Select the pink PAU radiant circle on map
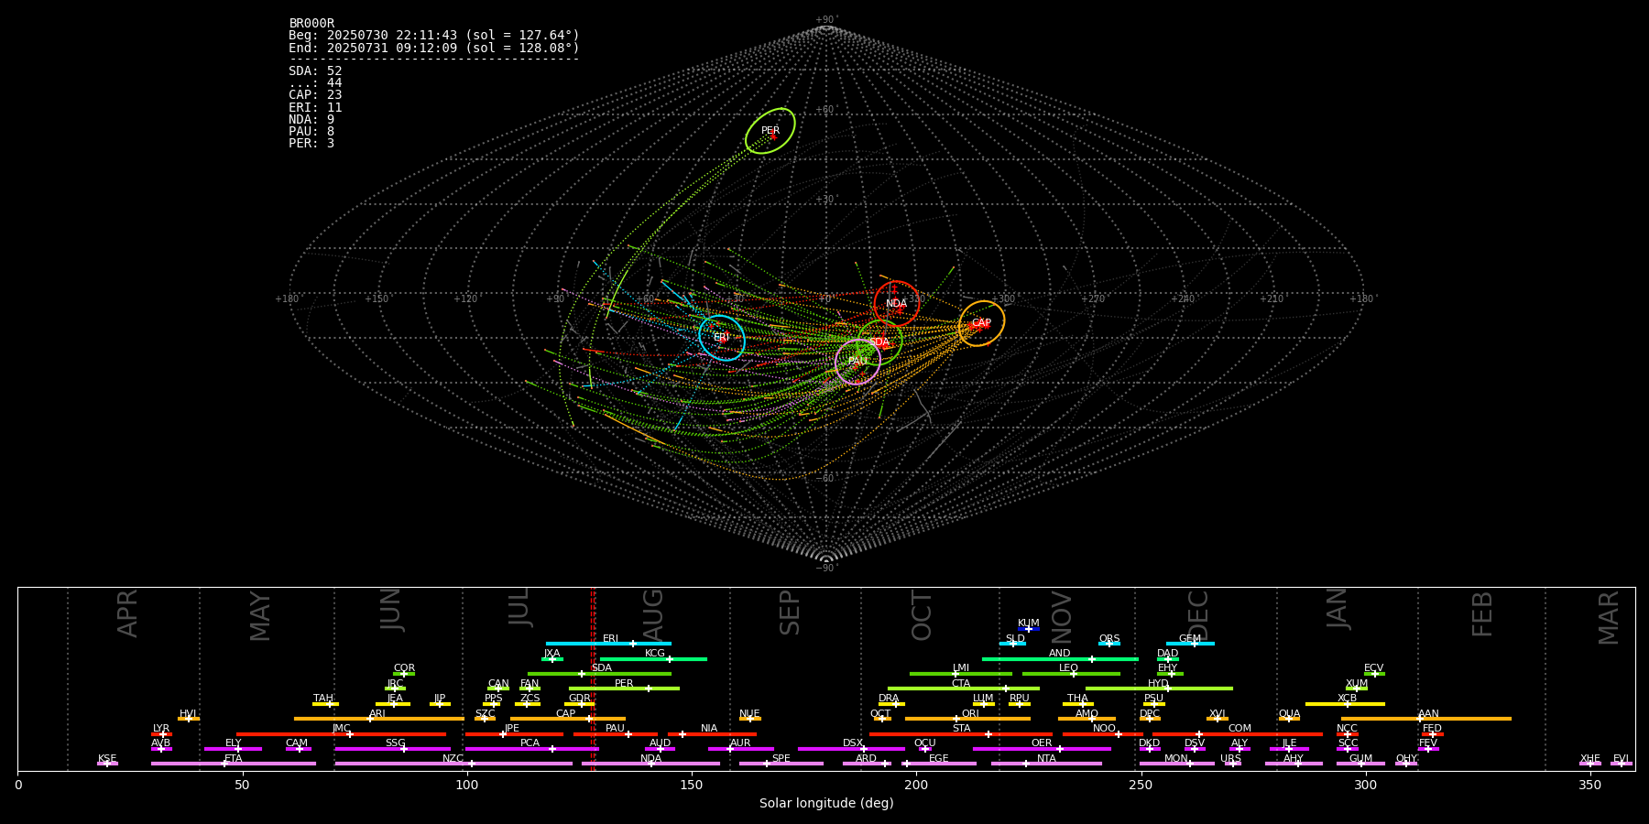Image resolution: width=1649 pixels, height=824 pixels. coord(857,362)
